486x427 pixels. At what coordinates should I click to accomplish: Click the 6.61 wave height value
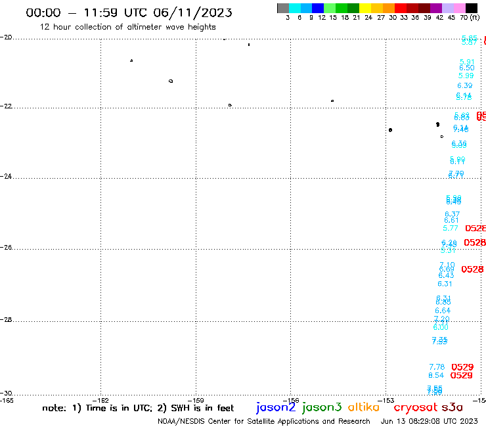click(451, 220)
